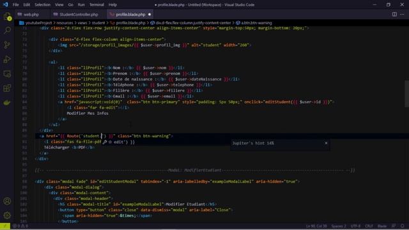The image size is (409, 230).
Task: Click the feedback icon in status bar
Action: (x=394, y=226)
